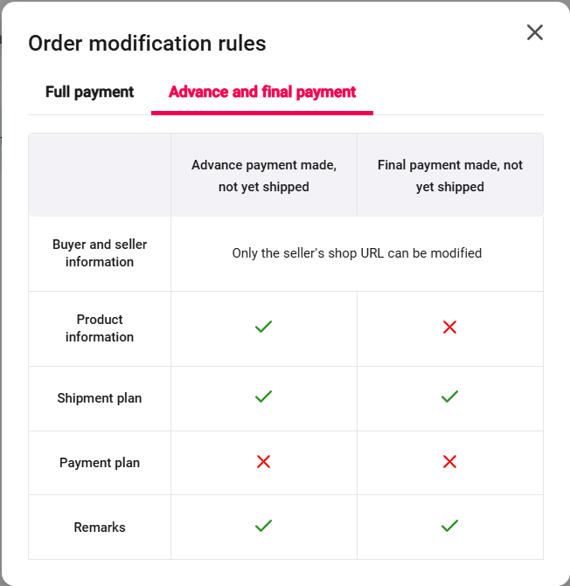
Task: Click Payment plan red cross under advance payment
Action: [x=263, y=461]
